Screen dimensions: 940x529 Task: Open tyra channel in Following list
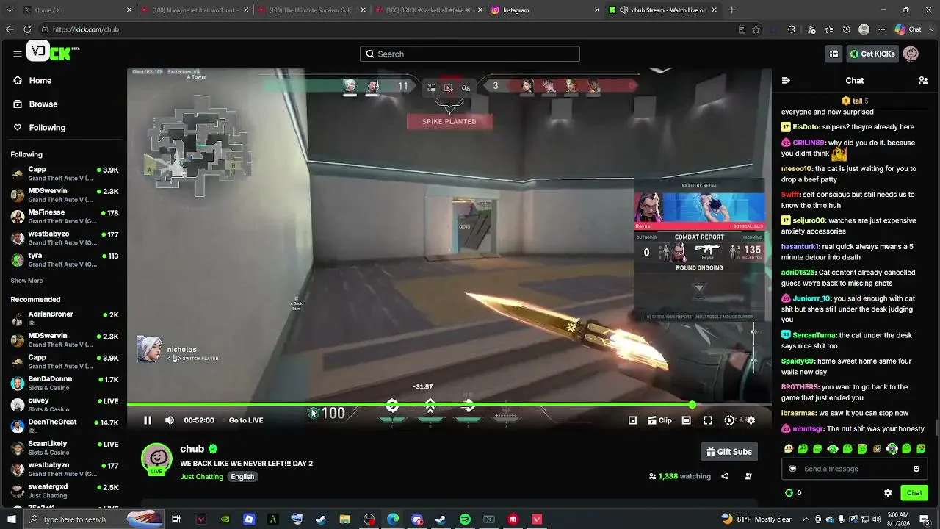pyautogui.click(x=65, y=259)
